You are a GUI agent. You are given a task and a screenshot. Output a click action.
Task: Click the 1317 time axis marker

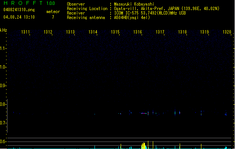[160, 32]
